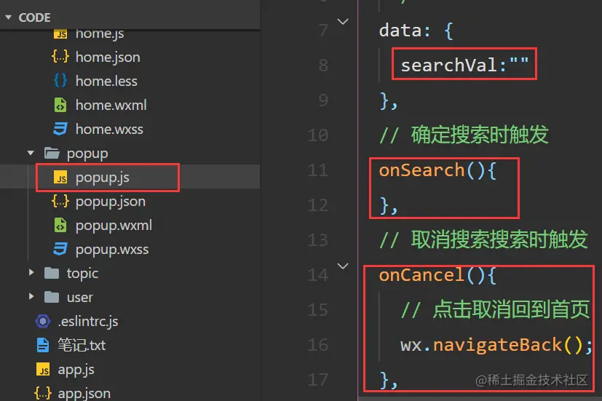Select popup.js JS file icon

tap(60, 178)
